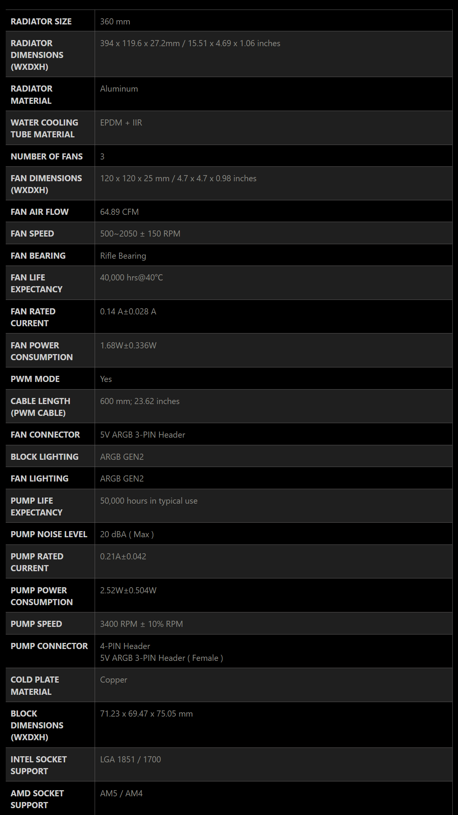Image resolution: width=458 pixels, height=815 pixels.
Task: Click the RADIATOR SIZE label cell
Action: pyautogui.click(x=50, y=21)
